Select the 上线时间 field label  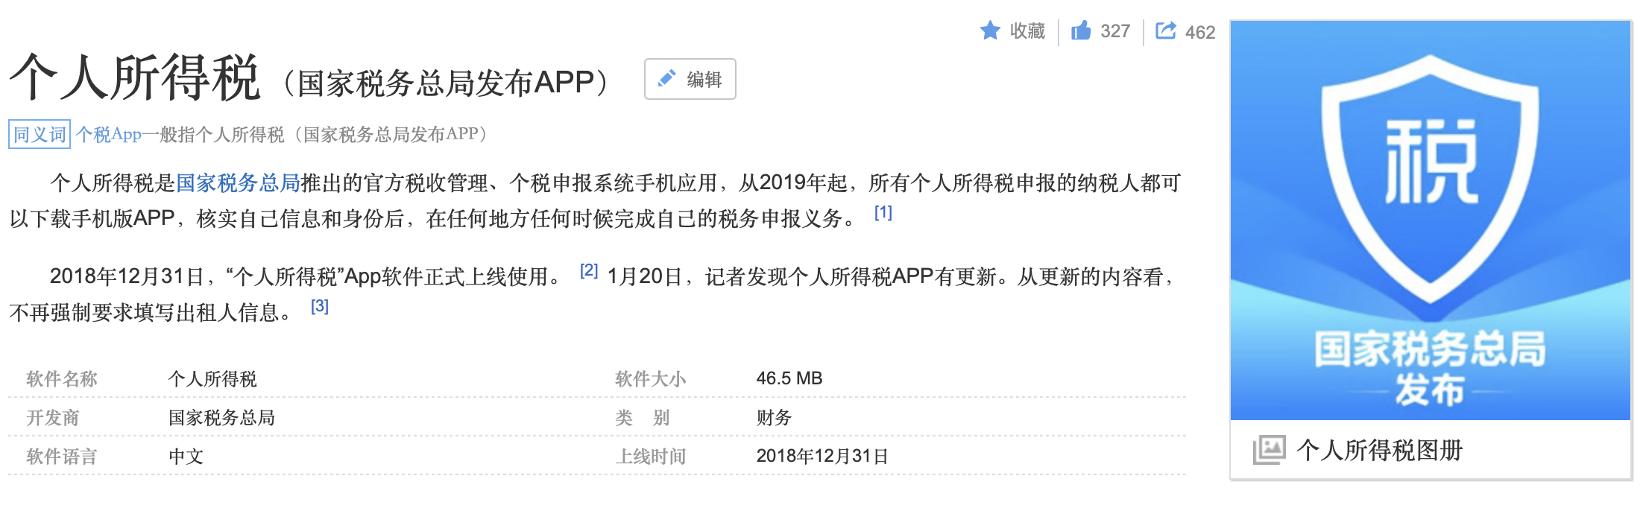coord(650,456)
